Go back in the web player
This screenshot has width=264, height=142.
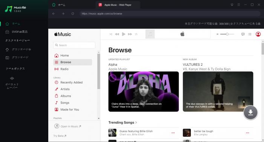[54, 14]
